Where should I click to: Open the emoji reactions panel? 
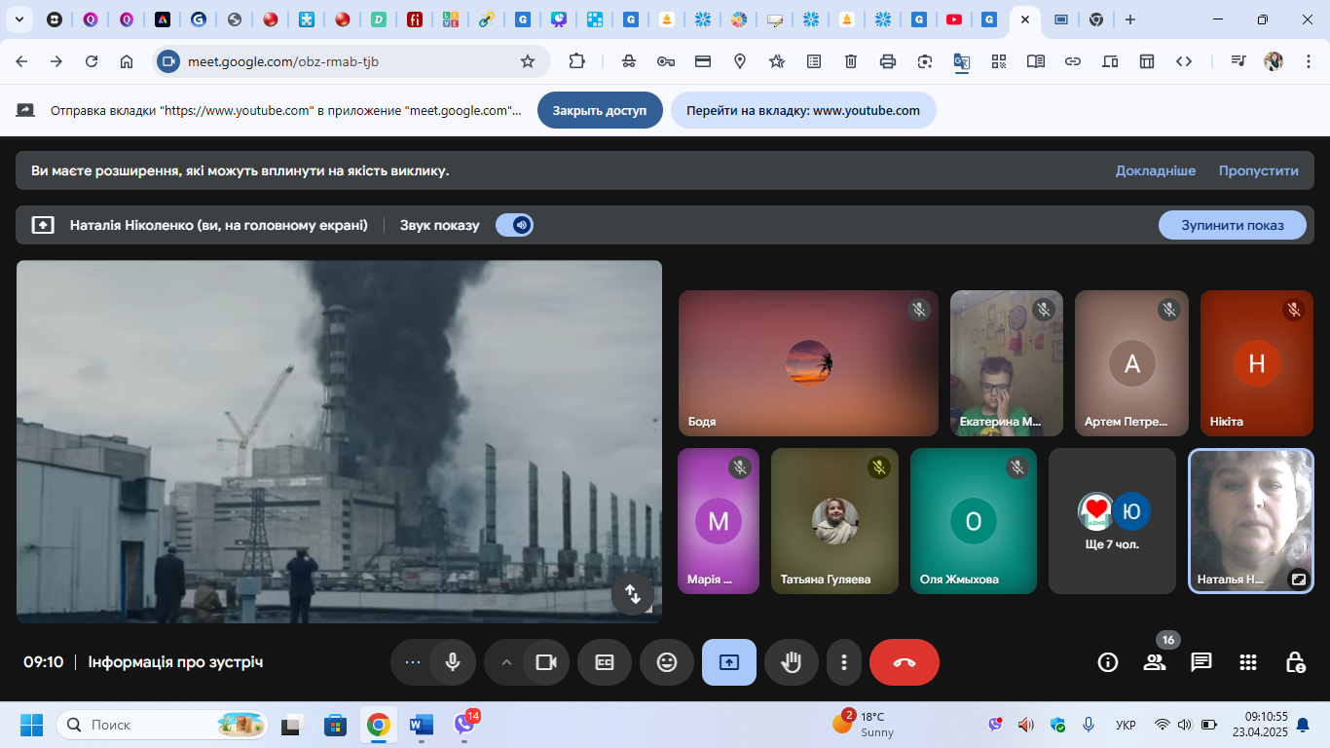(x=667, y=662)
